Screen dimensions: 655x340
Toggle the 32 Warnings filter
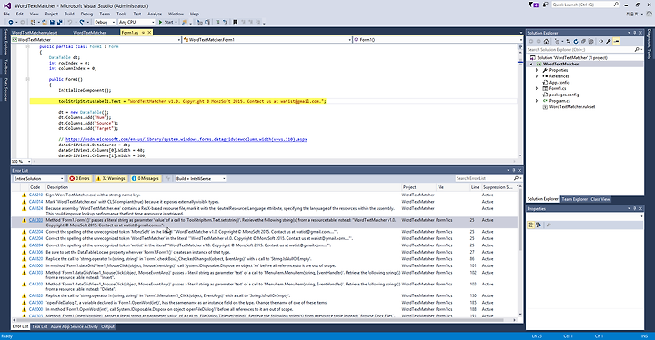pyautogui.click(x=111, y=178)
